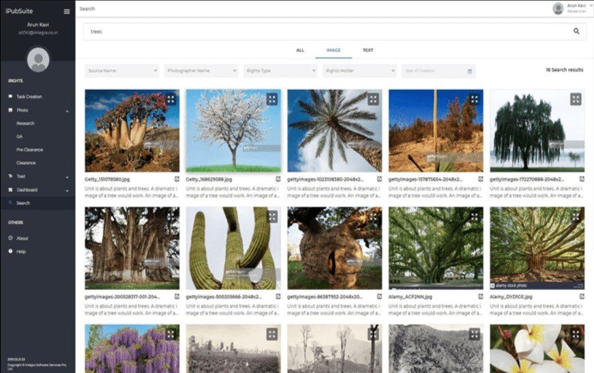Open external link icon beside gettyimages-500205666
This screenshot has height=373, width=594.
278,297
